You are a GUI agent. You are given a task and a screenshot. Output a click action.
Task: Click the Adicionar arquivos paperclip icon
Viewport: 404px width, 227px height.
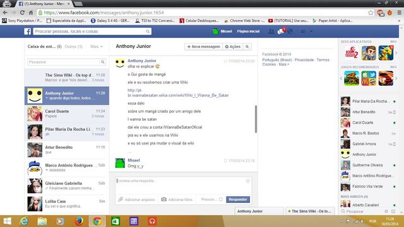pos(121,199)
